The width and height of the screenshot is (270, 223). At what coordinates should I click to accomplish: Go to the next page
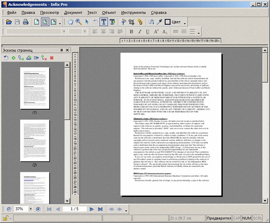[x=91, y=209]
